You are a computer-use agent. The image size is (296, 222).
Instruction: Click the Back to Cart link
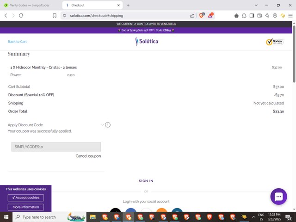click(17, 42)
